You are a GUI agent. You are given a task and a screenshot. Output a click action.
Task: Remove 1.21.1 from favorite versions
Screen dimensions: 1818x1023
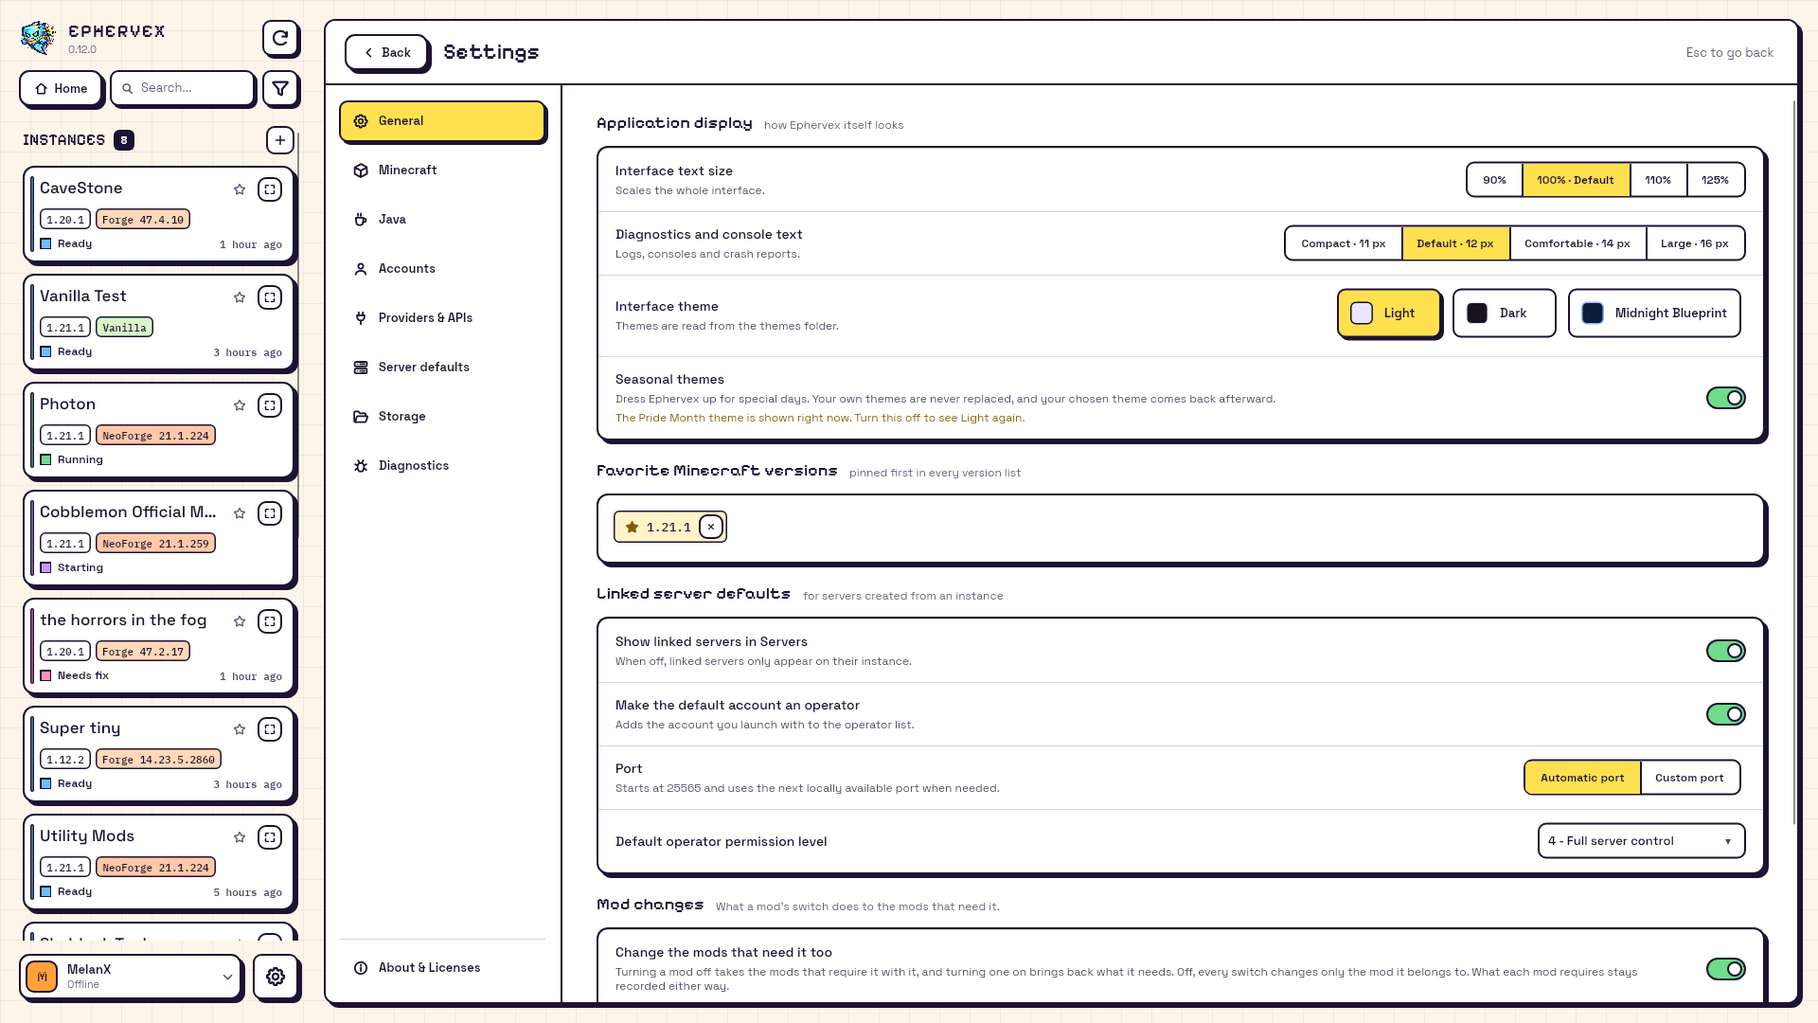[x=711, y=527]
